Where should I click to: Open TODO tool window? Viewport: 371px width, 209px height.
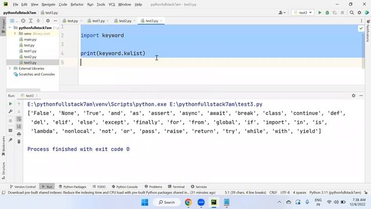[x=99, y=187]
